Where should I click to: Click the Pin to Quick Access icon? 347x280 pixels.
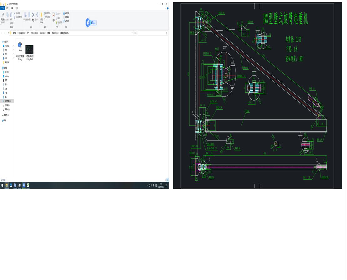[3, 15]
